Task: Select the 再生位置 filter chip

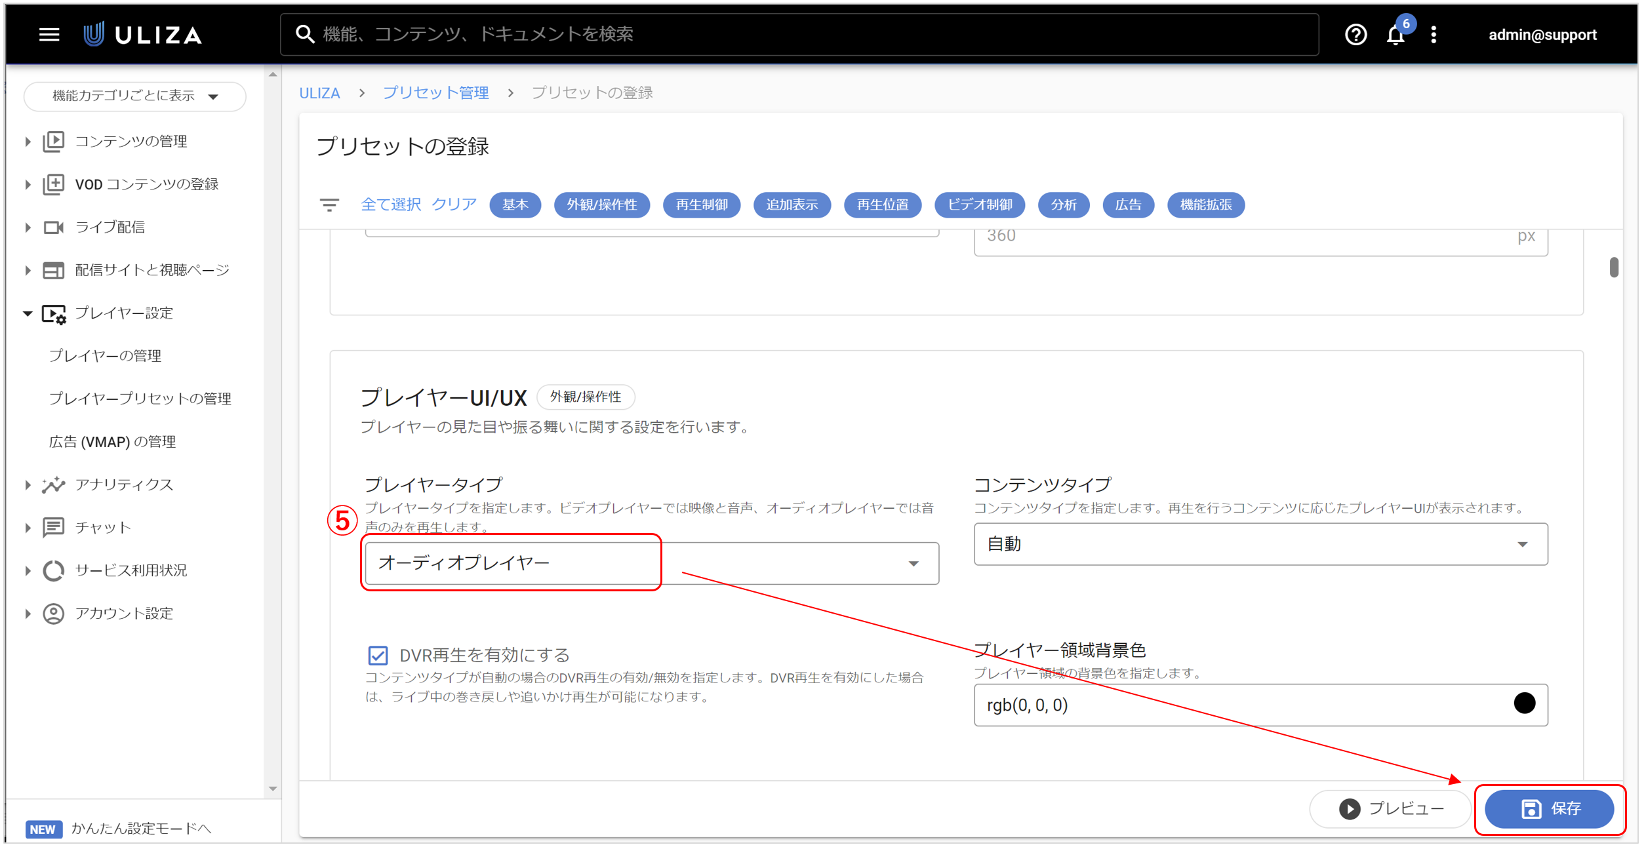Action: [883, 205]
